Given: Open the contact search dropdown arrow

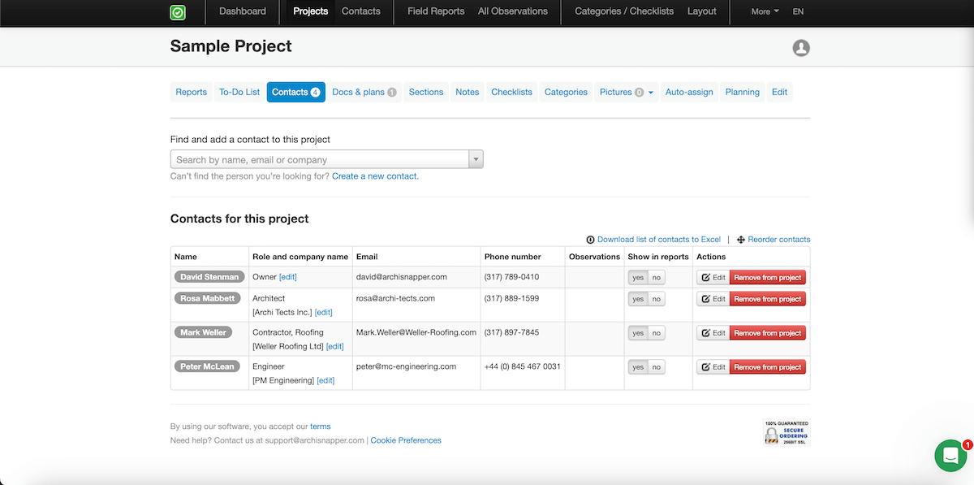Looking at the screenshot, I should click(x=476, y=159).
